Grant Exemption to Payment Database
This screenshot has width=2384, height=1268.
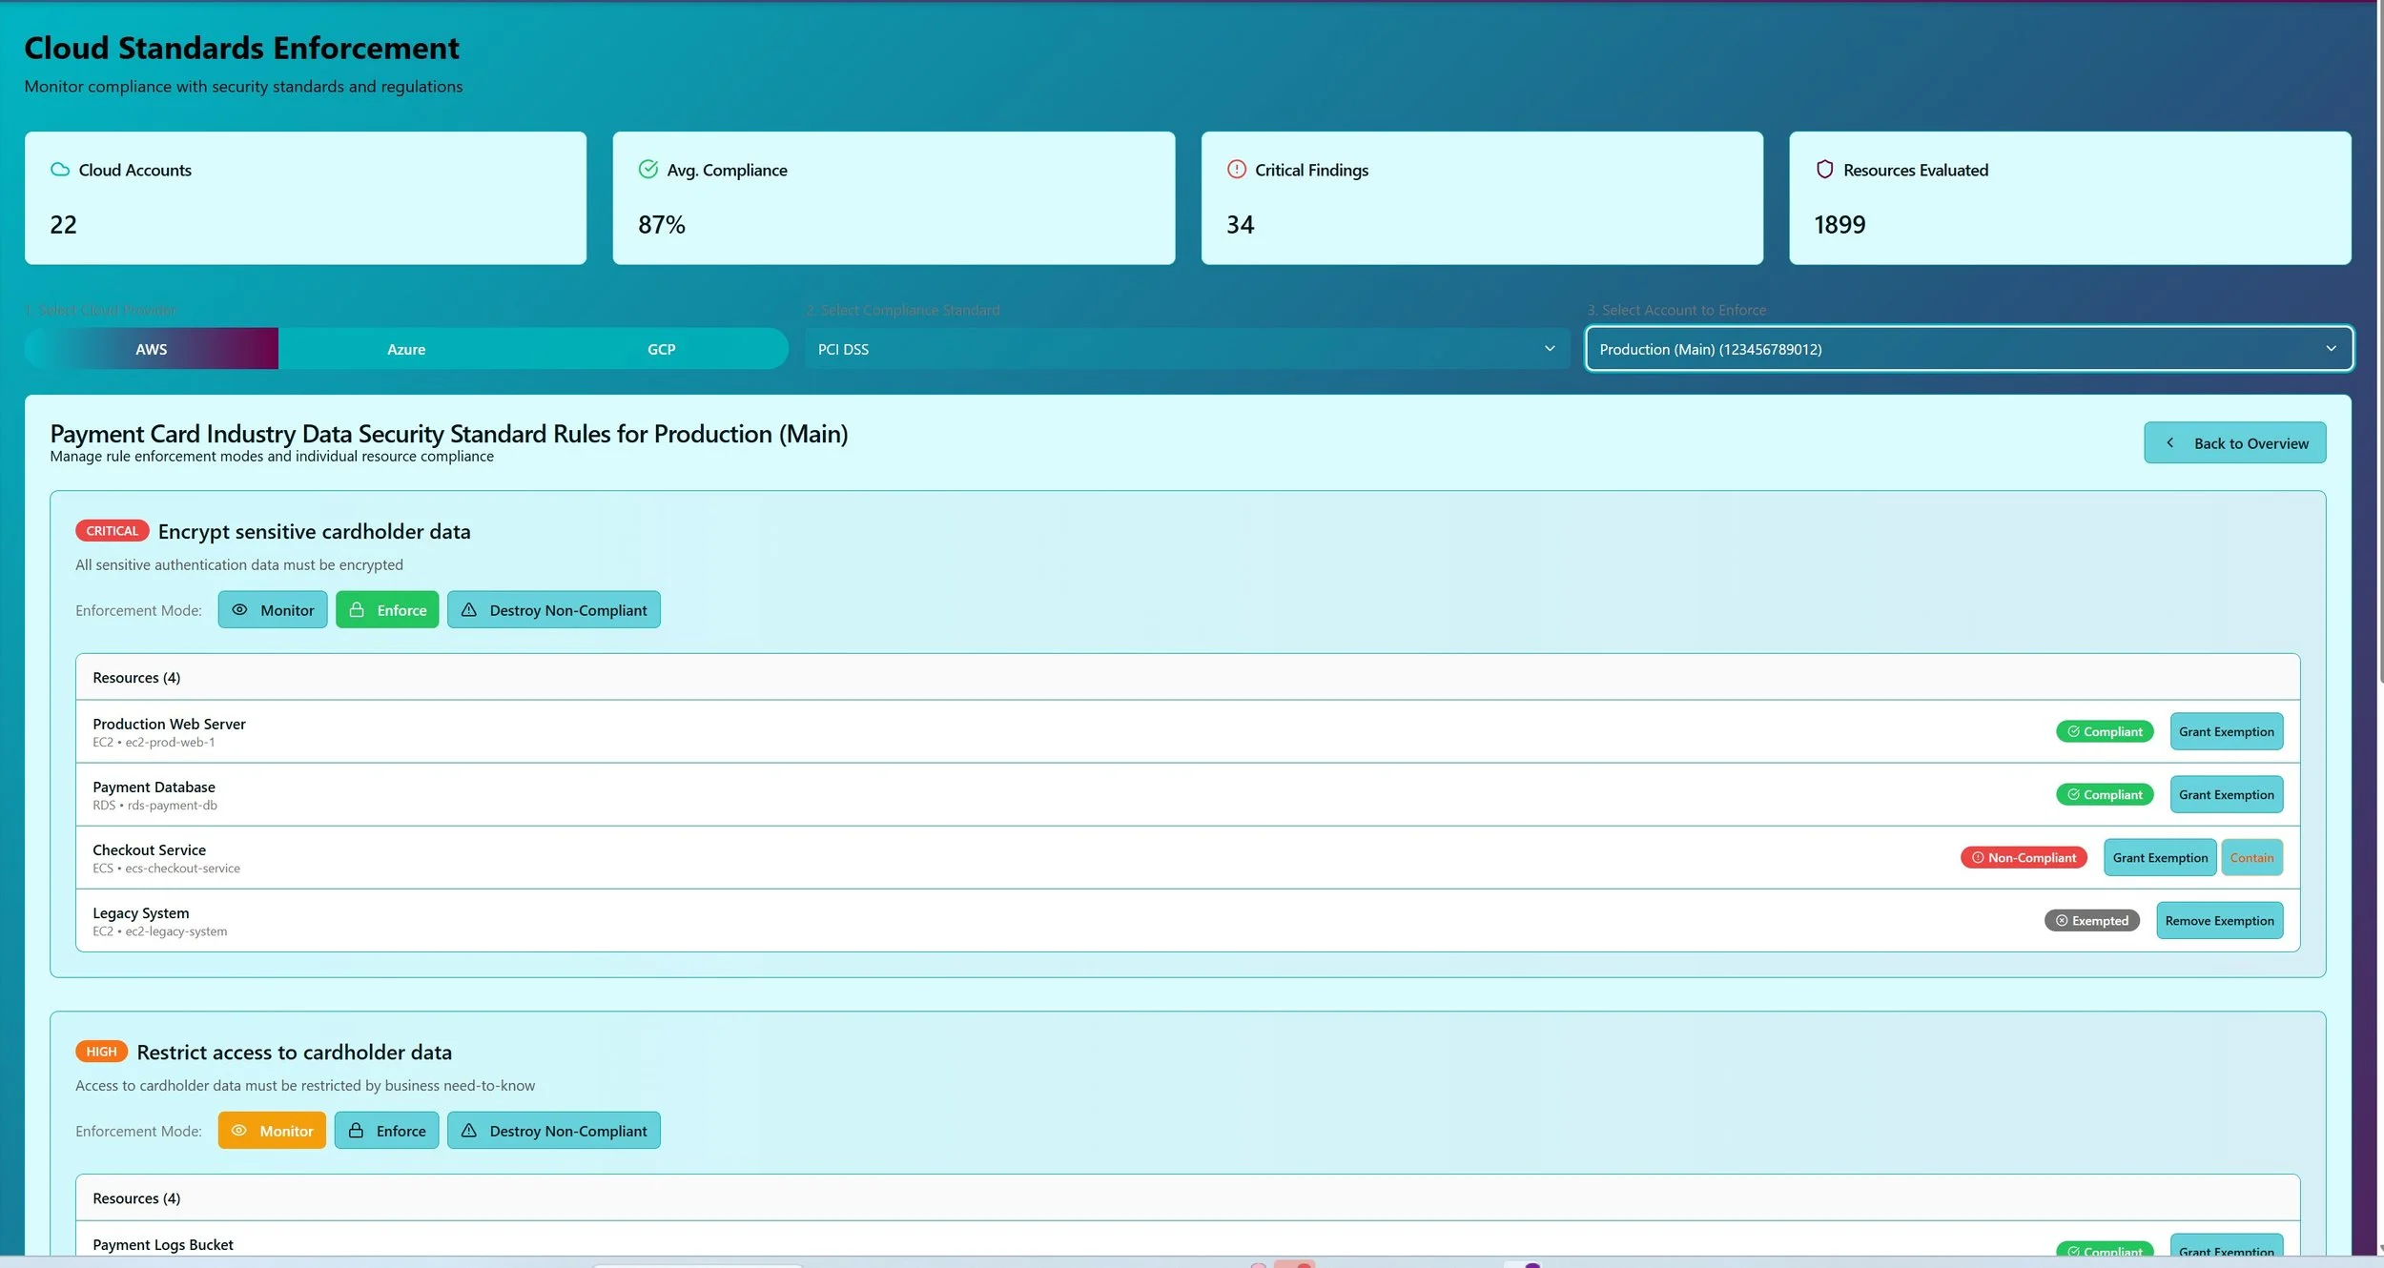[2226, 795]
